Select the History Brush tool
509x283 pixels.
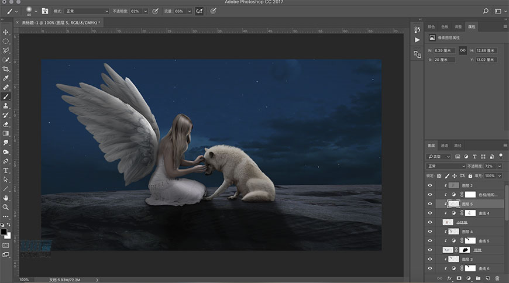6,115
